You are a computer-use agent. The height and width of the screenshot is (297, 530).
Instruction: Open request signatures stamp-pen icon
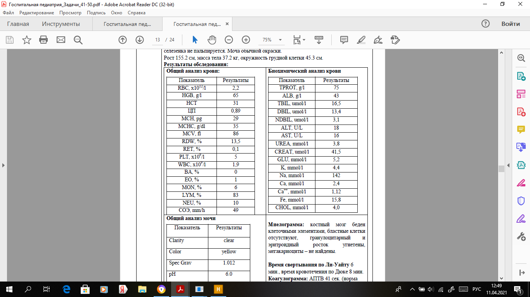tap(395, 40)
